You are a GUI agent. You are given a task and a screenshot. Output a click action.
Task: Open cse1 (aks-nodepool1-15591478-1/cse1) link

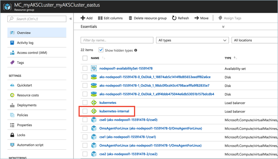(x=127, y=137)
